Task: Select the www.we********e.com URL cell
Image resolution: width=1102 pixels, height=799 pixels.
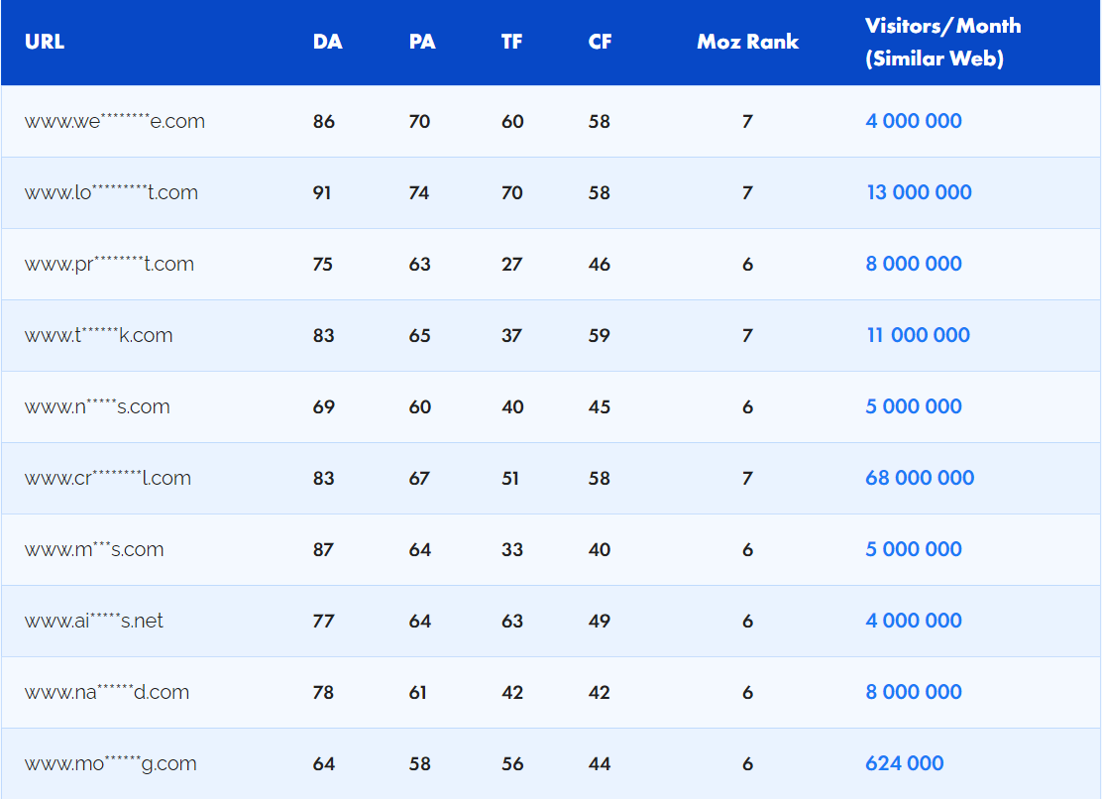Action: coord(115,121)
